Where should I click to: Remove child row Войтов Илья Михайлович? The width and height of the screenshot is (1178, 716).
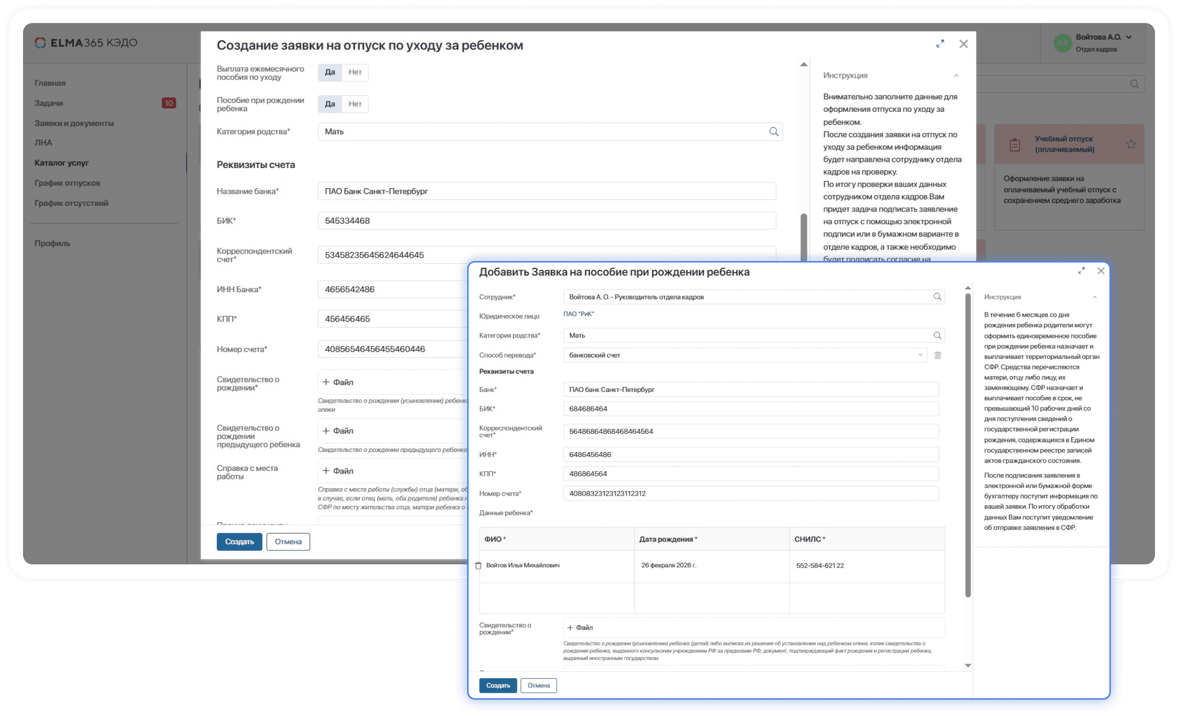[478, 565]
